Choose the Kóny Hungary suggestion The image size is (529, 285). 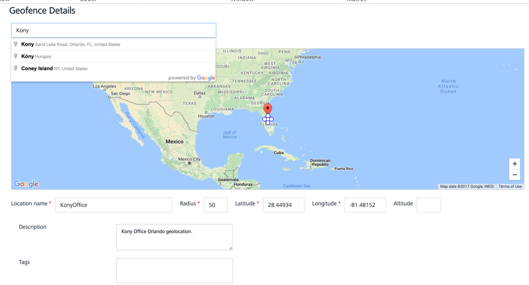pos(37,57)
